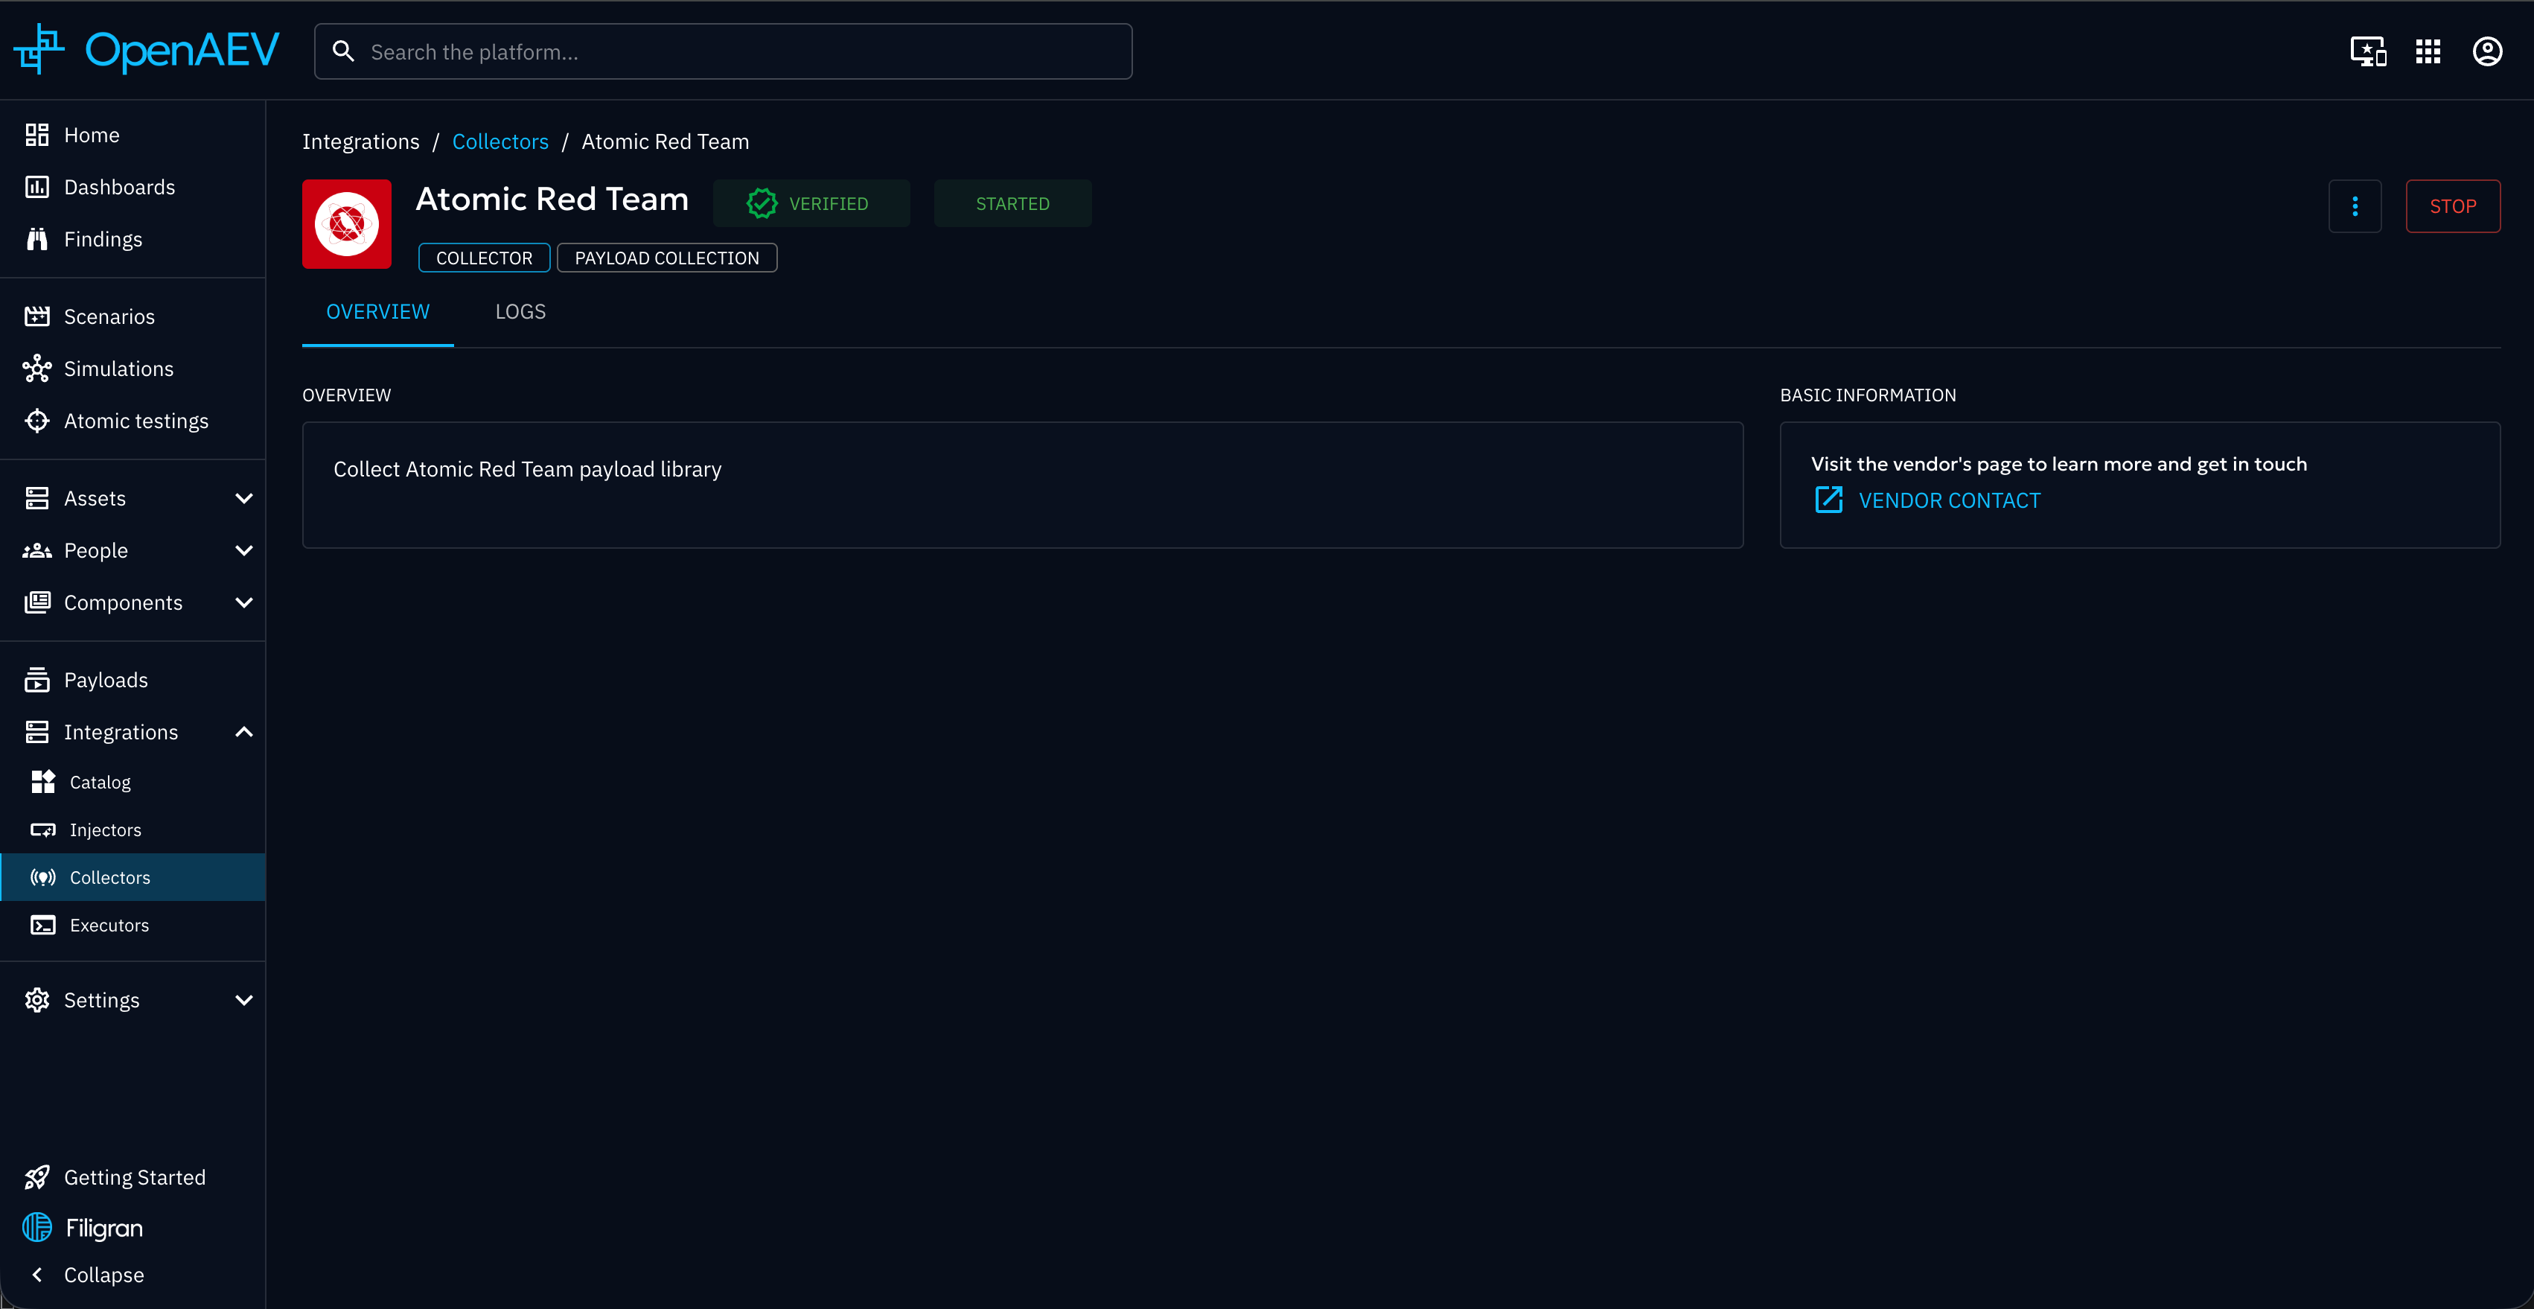Click the platform search field
This screenshot has height=1309, width=2534.
tap(724, 52)
